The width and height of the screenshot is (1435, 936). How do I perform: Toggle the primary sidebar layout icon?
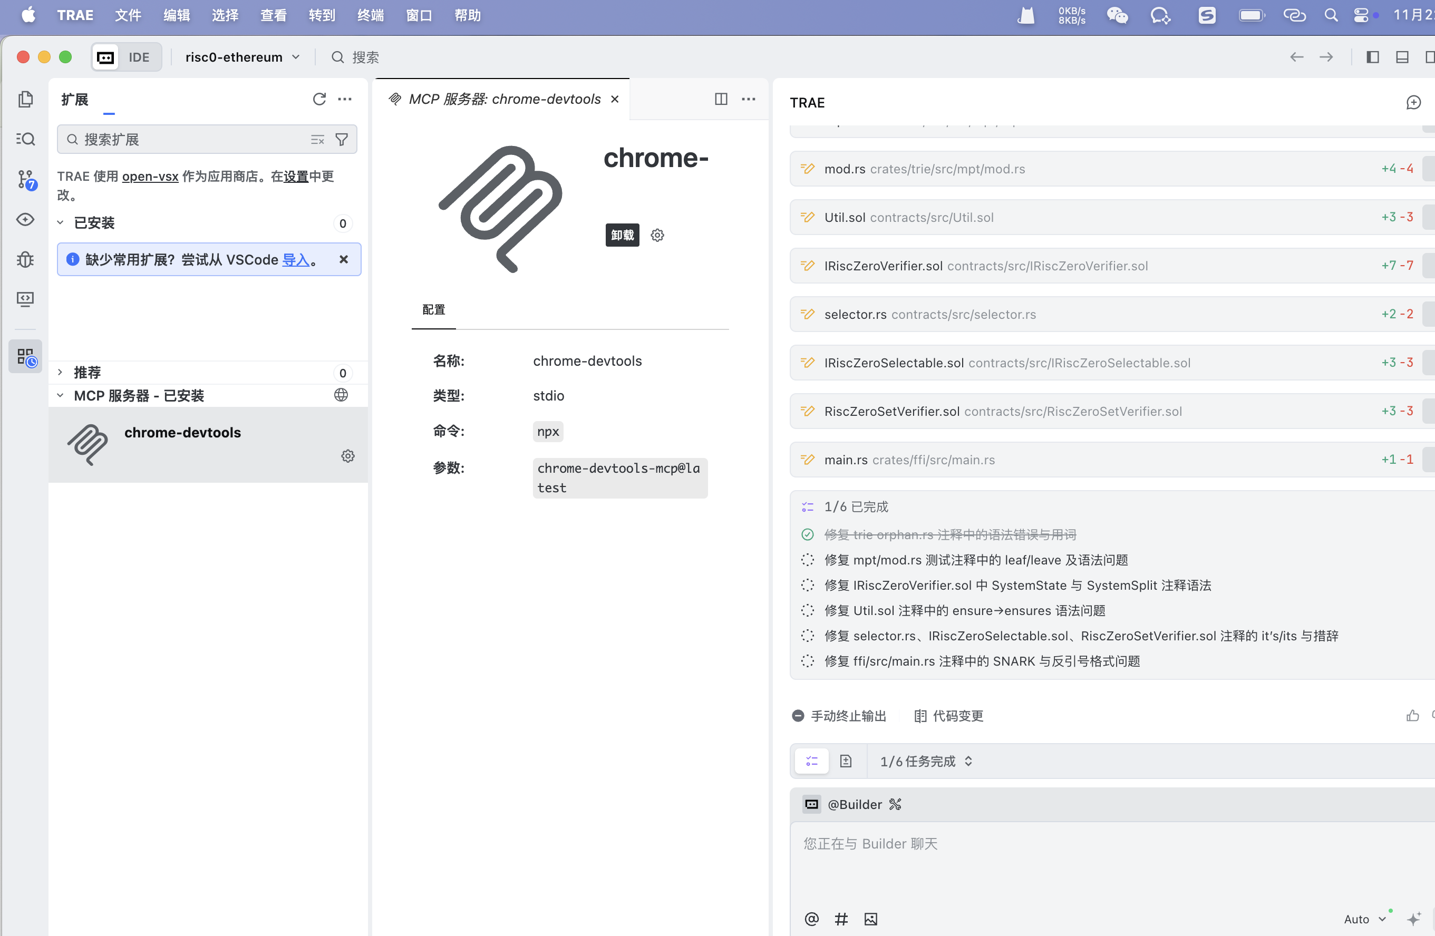point(1372,57)
